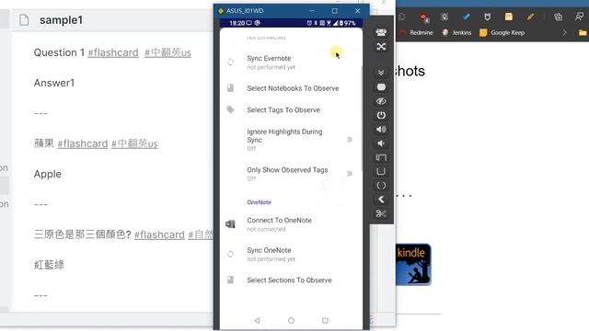The image size is (589, 331).
Task: Expand bookmarks overflow chevron in browser
Action: pyautogui.click(x=564, y=33)
